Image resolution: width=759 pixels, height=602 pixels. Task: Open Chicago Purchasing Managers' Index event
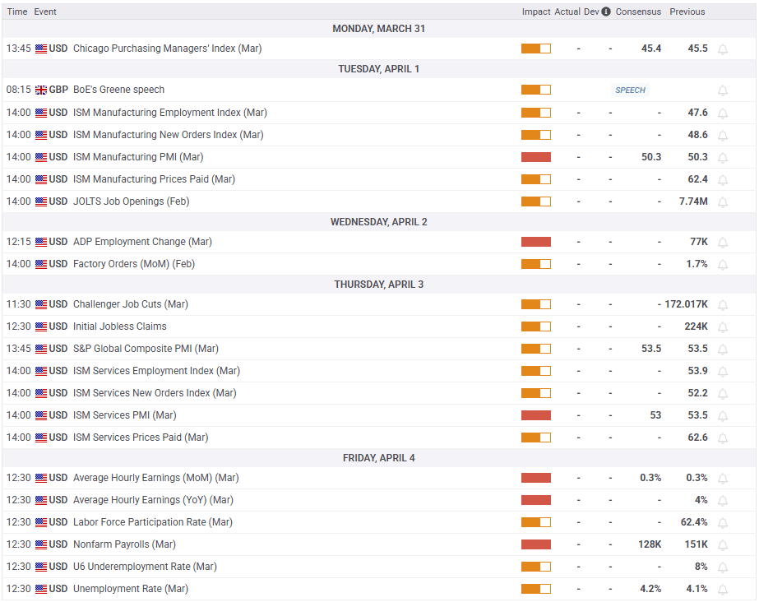(x=167, y=49)
